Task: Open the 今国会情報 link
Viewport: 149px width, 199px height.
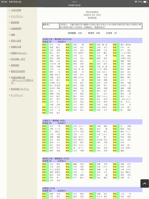Action: click(x=16, y=10)
